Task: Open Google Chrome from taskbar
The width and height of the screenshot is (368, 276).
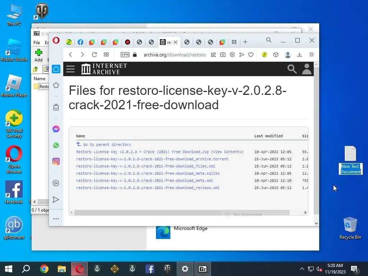Action: tap(44, 269)
